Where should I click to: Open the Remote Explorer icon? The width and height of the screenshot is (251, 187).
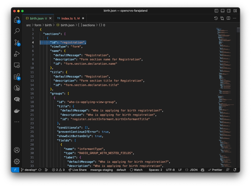pos(17,65)
